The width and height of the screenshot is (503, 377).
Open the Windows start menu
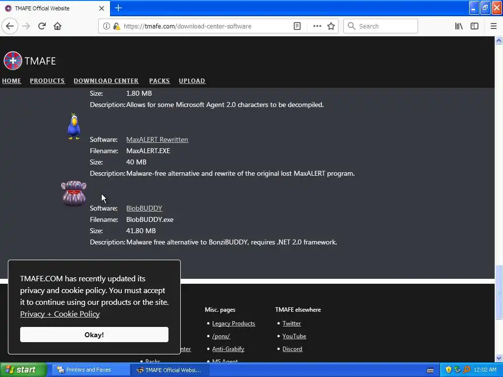(23, 370)
